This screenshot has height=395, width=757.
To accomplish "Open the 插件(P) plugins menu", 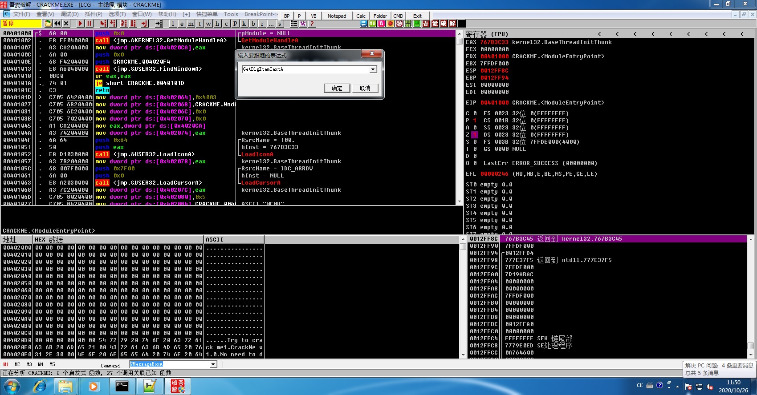I will (94, 14).
